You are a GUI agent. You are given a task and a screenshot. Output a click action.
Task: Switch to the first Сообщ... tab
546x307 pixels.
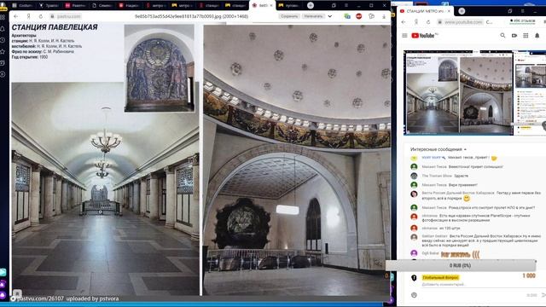(x=23, y=6)
